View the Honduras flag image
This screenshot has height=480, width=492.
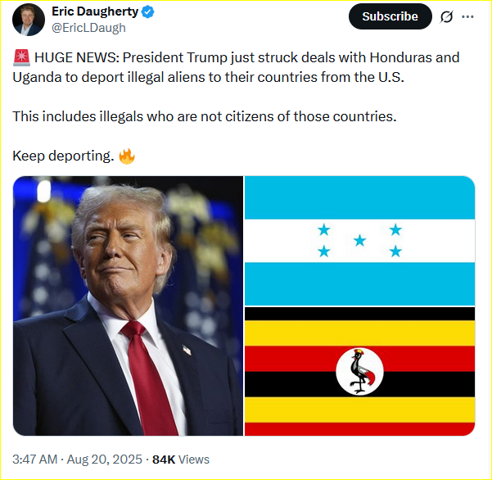tap(359, 241)
